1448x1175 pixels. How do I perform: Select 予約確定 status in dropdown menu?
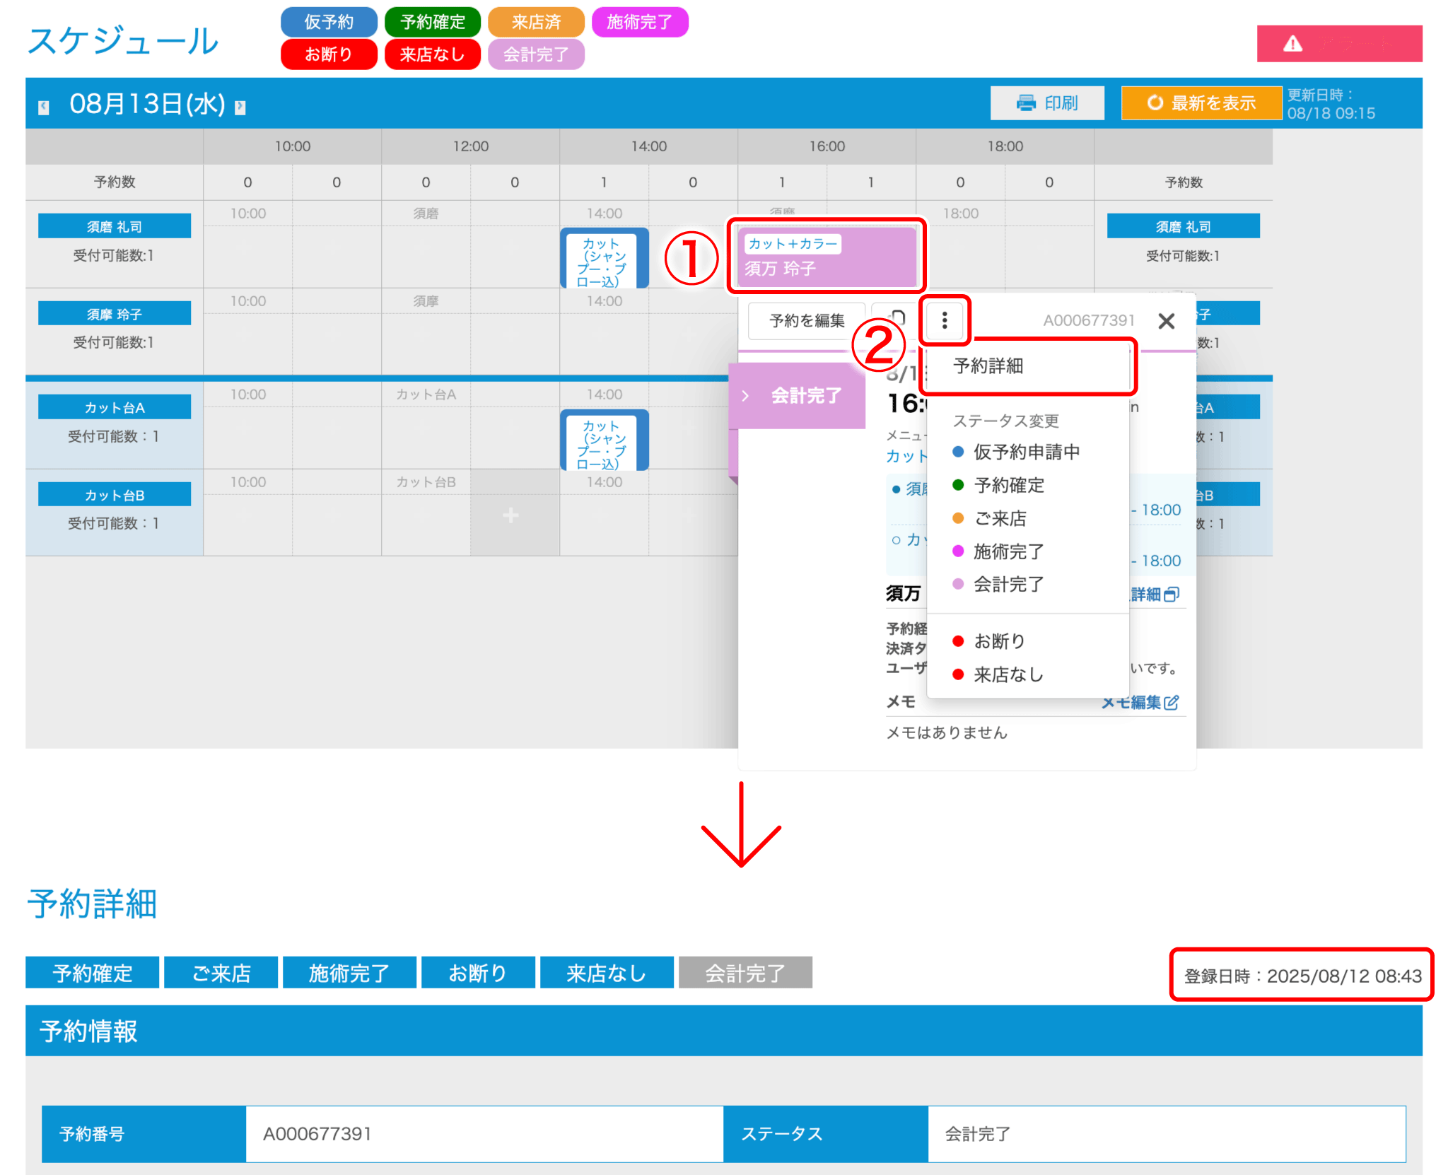click(1008, 485)
